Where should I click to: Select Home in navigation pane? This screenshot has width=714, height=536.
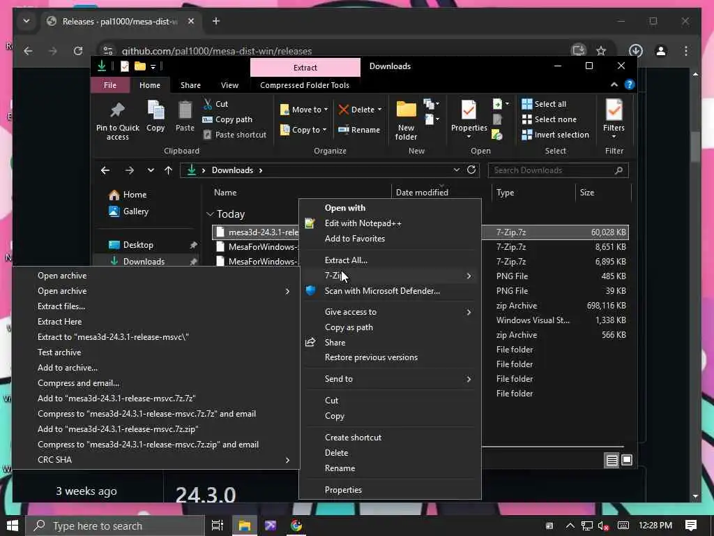tap(128, 195)
